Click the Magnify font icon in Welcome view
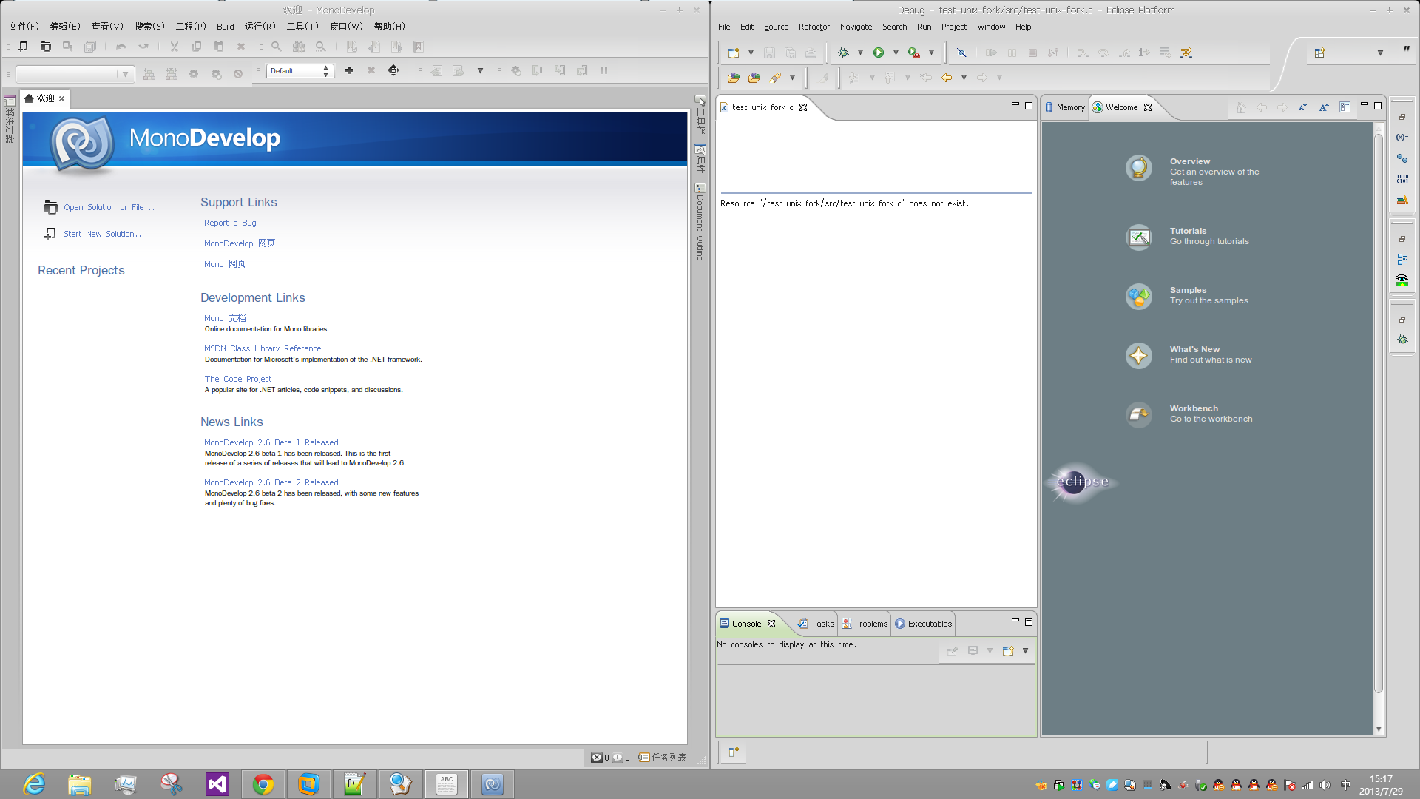This screenshot has height=799, width=1420. click(1324, 107)
